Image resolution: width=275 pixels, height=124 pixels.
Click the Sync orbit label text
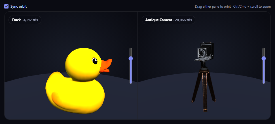[x=18, y=7]
